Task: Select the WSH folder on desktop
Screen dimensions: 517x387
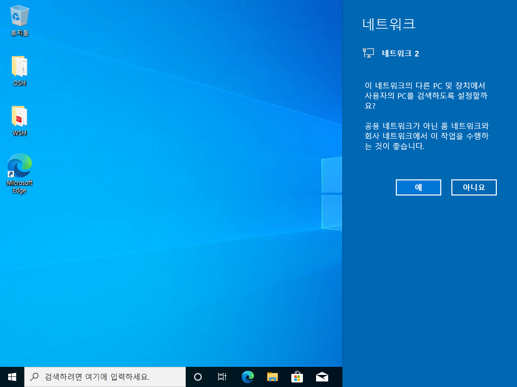Action: pos(20,121)
